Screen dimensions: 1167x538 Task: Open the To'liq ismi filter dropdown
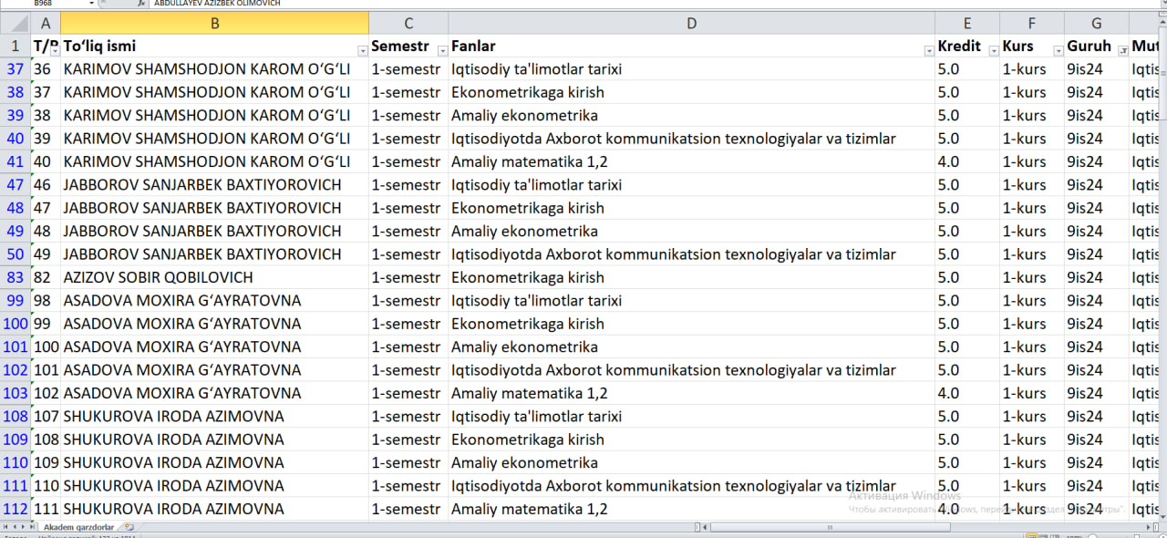[363, 51]
